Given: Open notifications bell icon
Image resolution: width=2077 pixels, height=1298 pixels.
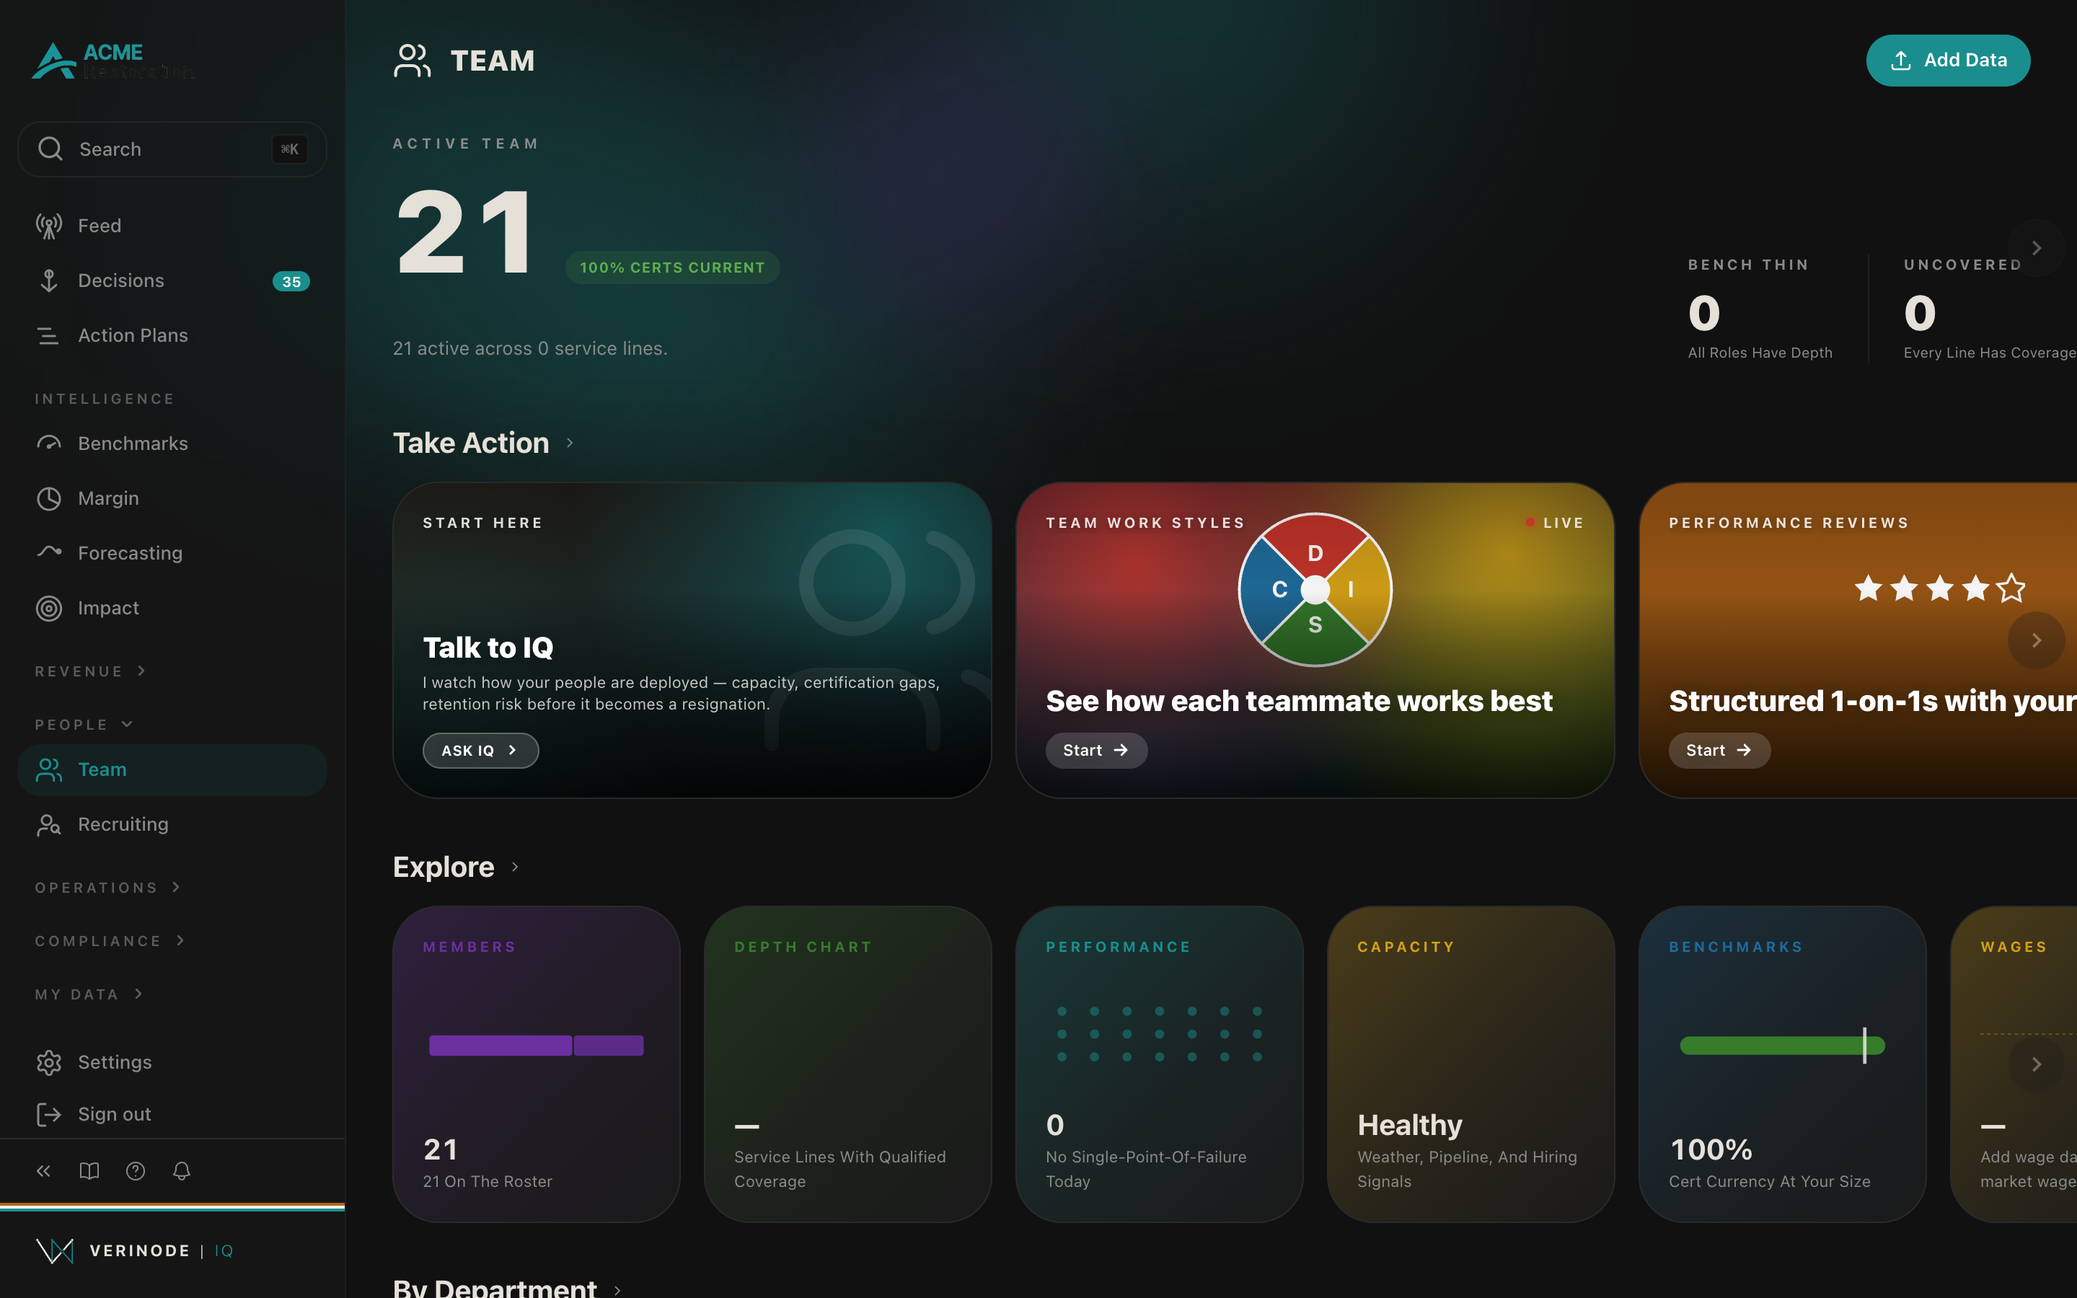Looking at the screenshot, I should coord(181,1171).
